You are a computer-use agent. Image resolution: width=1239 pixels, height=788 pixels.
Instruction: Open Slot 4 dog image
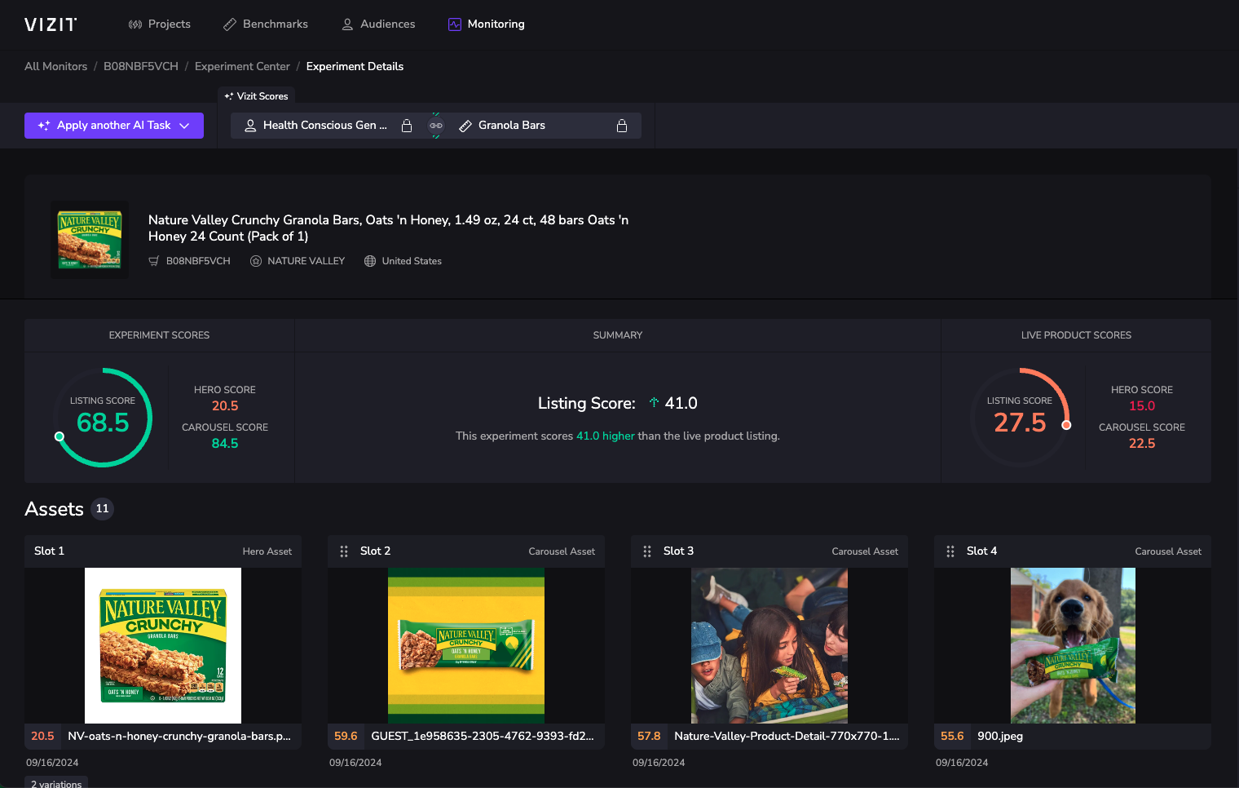(1073, 645)
